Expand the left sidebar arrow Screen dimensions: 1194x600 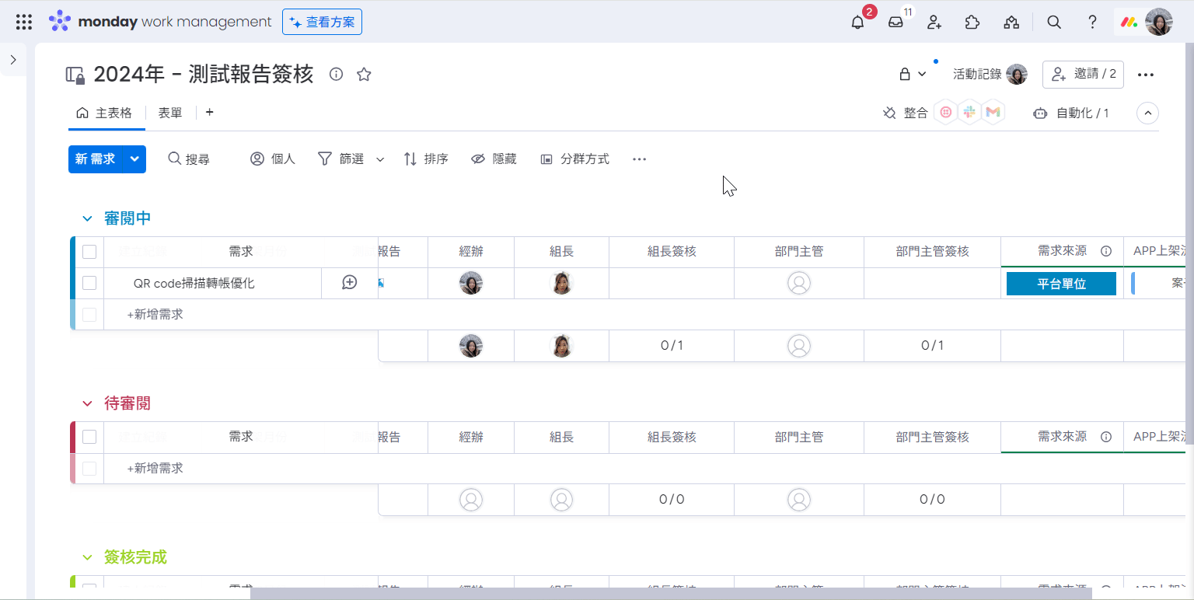tap(13, 60)
